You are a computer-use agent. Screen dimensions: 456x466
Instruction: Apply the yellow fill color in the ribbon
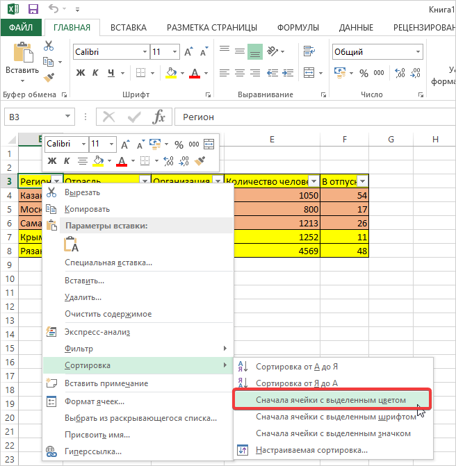[x=172, y=73]
